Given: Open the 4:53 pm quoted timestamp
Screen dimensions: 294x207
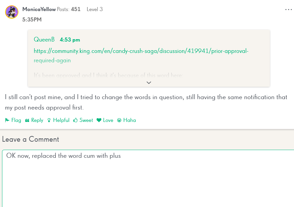Looking at the screenshot, I should point(70,40).
